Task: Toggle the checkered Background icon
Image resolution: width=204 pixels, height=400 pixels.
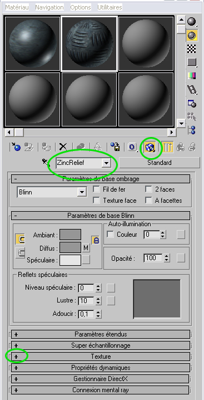Action: point(192,48)
